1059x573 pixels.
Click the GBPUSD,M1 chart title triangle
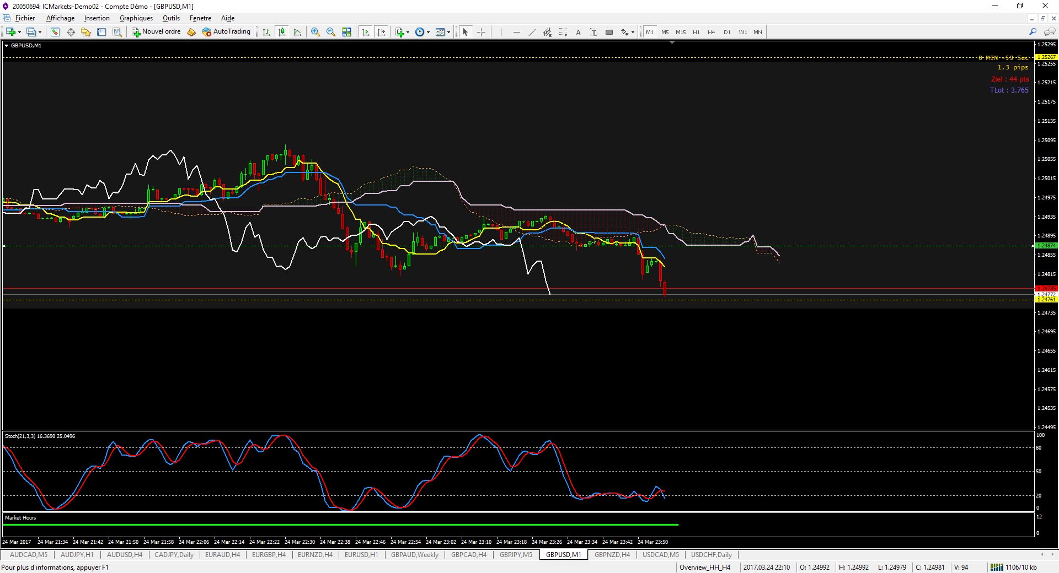point(7,46)
